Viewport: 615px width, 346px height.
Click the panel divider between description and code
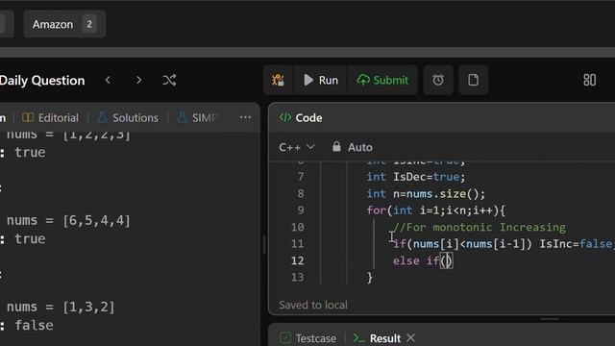pos(264,243)
